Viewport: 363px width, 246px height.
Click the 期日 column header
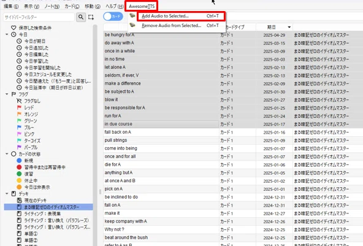click(x=274, y=27)
